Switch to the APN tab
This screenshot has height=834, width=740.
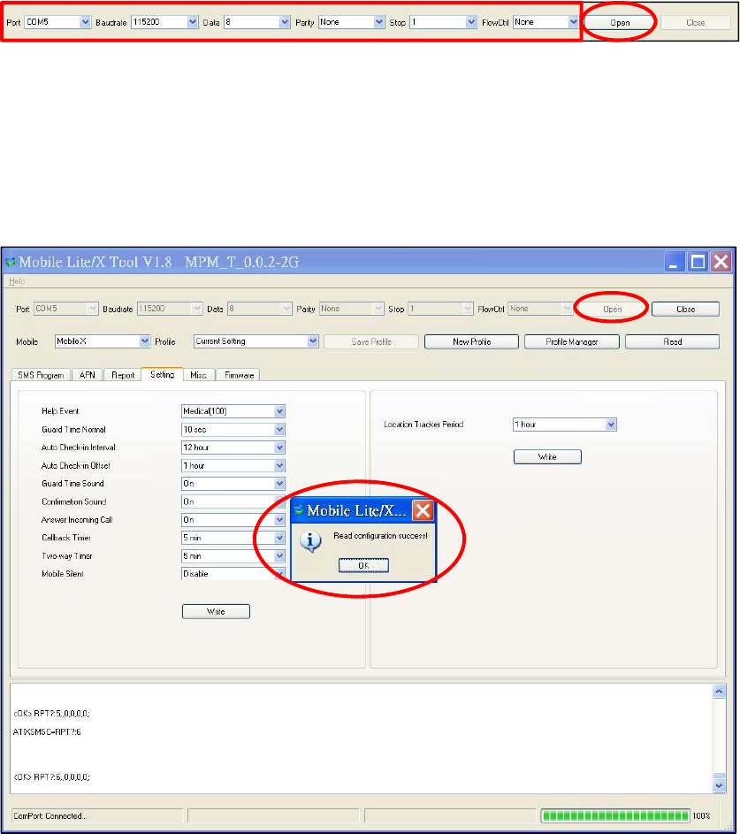coord(88,375)
